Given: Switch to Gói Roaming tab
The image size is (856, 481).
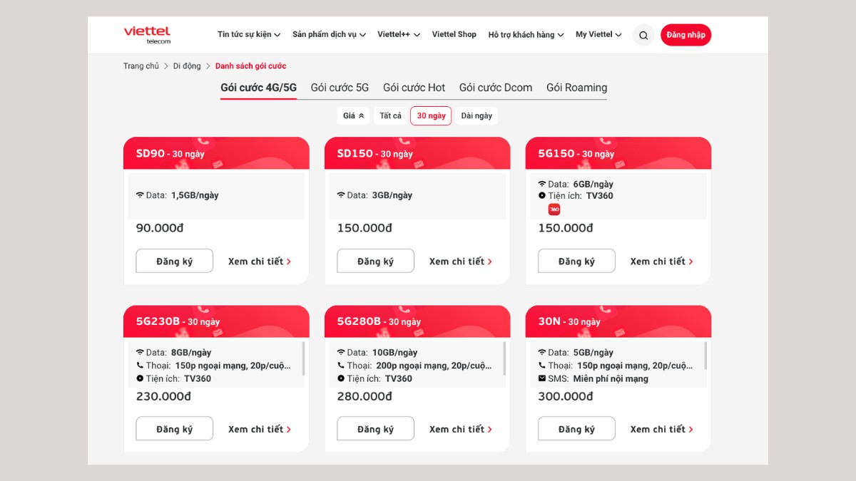Looking at the screenshot, I should pos(576,88).
